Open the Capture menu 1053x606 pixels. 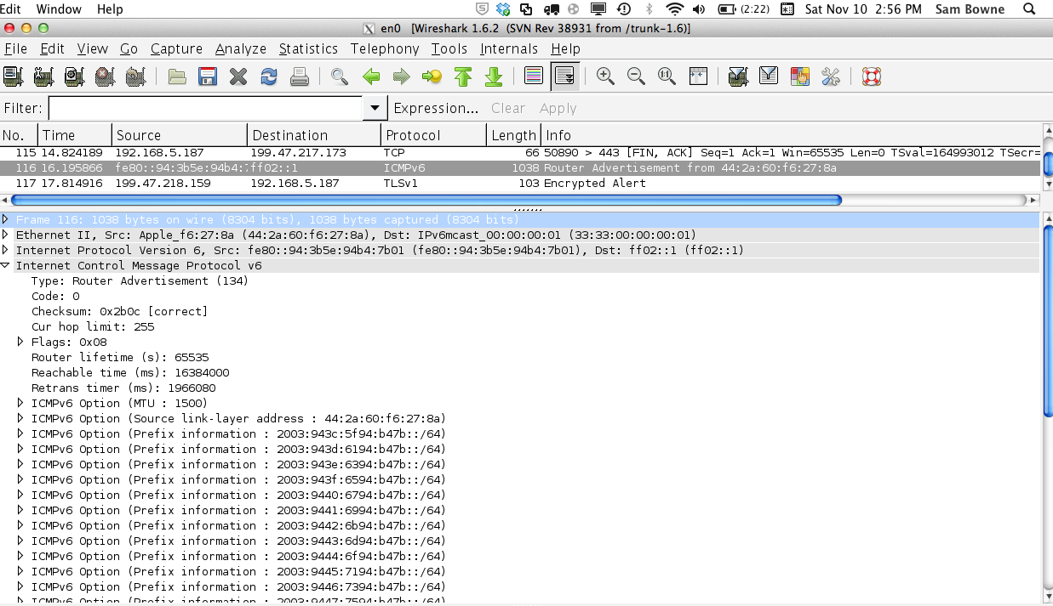176,49
